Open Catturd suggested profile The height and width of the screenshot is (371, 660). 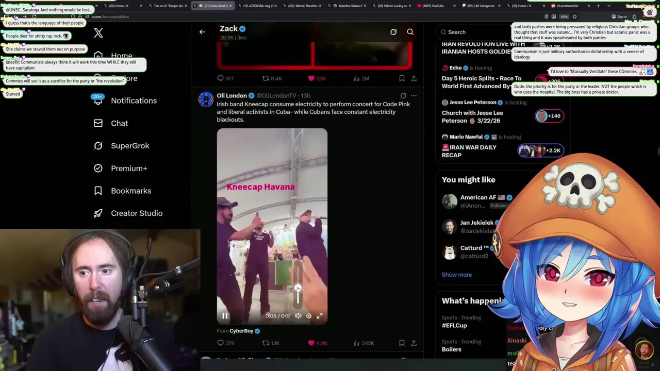(x=474, y=248)
